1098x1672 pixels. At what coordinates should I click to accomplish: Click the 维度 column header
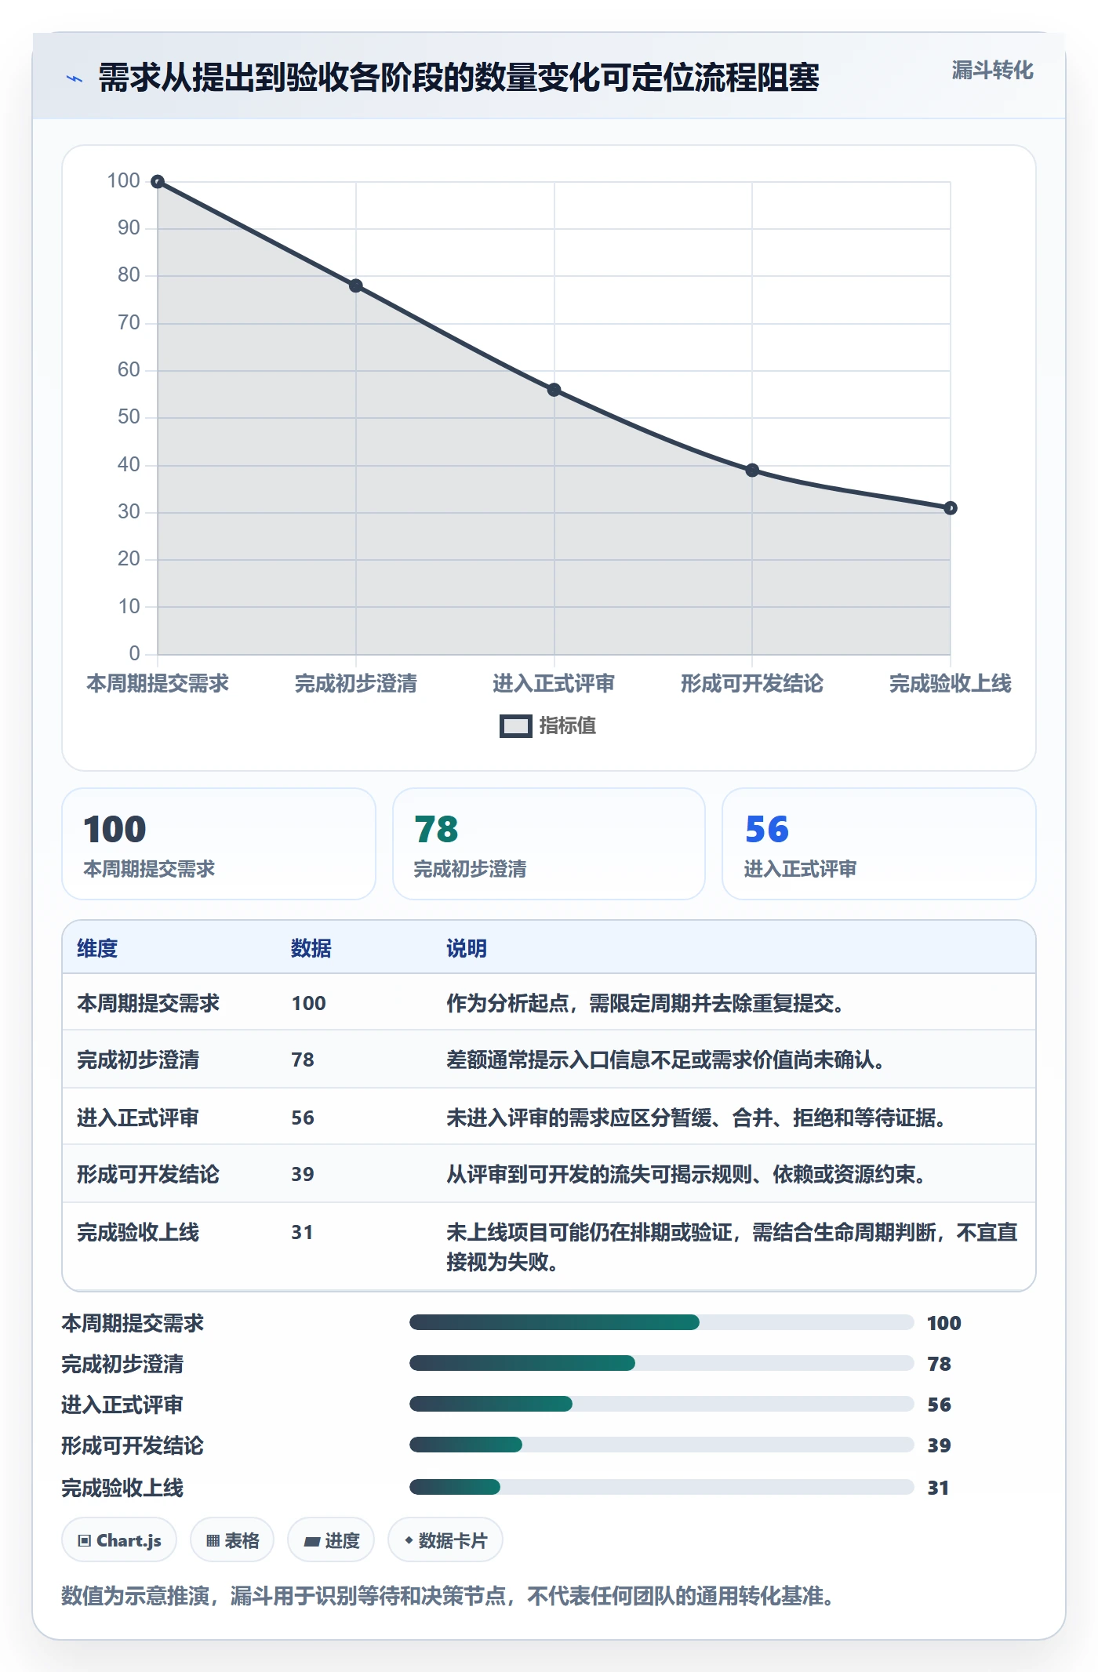point(97,948)
